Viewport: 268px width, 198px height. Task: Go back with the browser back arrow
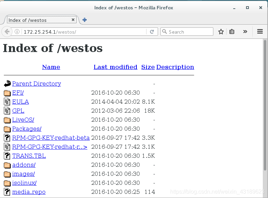(x=7, y=32)
